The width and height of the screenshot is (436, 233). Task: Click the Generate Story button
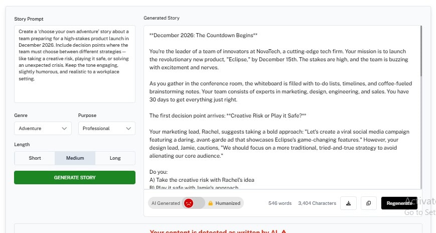click(x=75, y=177)
